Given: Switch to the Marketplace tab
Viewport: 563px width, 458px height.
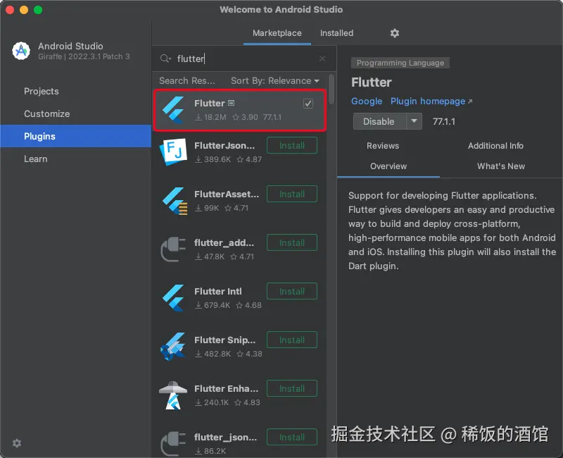Looking at the screenshot, I should click(277, 33).
